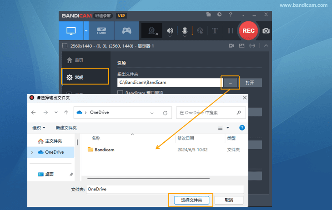Open image list picture icon
Image resolution: width=332 pixels, height=210 pixels.
tap(241, 46)
